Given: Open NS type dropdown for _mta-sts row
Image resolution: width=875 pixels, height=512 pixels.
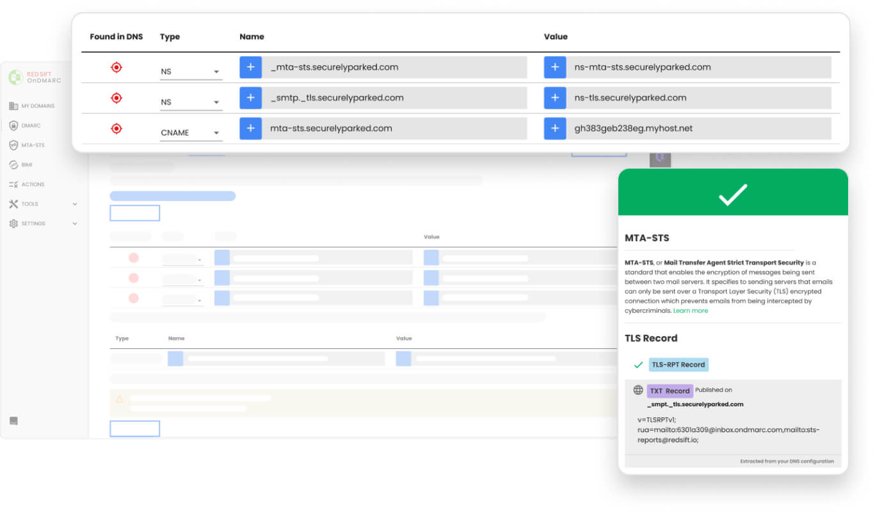Looking at the screenshot, I should click(x=191, y=72).
